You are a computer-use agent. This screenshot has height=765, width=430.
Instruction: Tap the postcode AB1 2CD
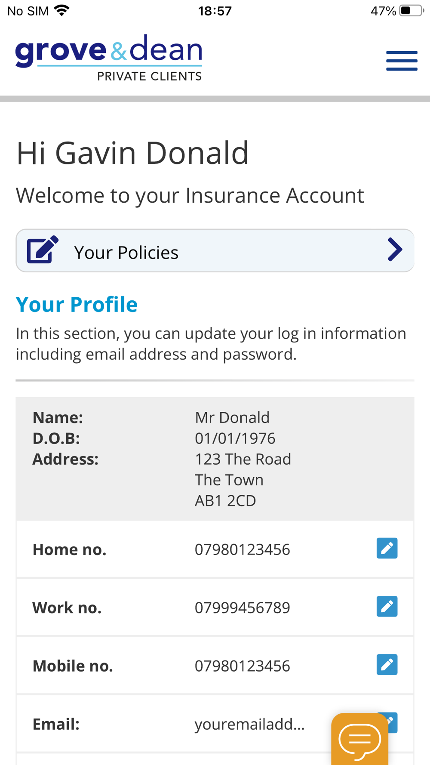tap(225, 500)
